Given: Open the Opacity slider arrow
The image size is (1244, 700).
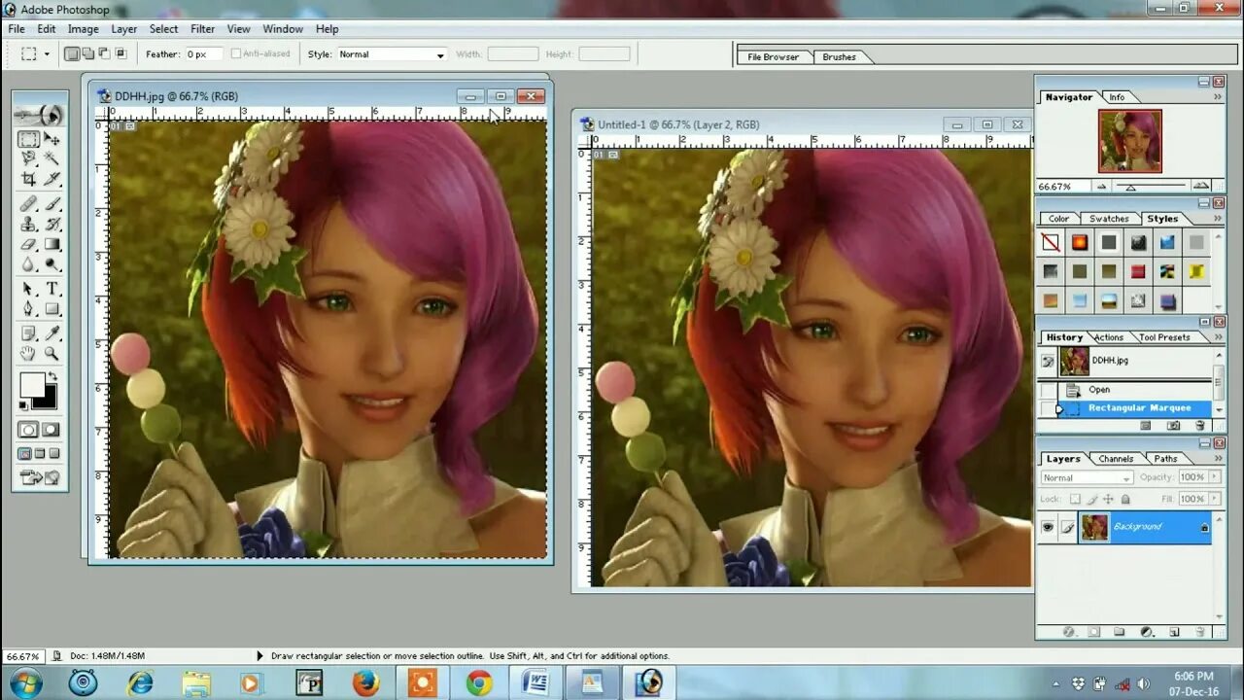Looking at the screenshot, I should (1214, 476).
